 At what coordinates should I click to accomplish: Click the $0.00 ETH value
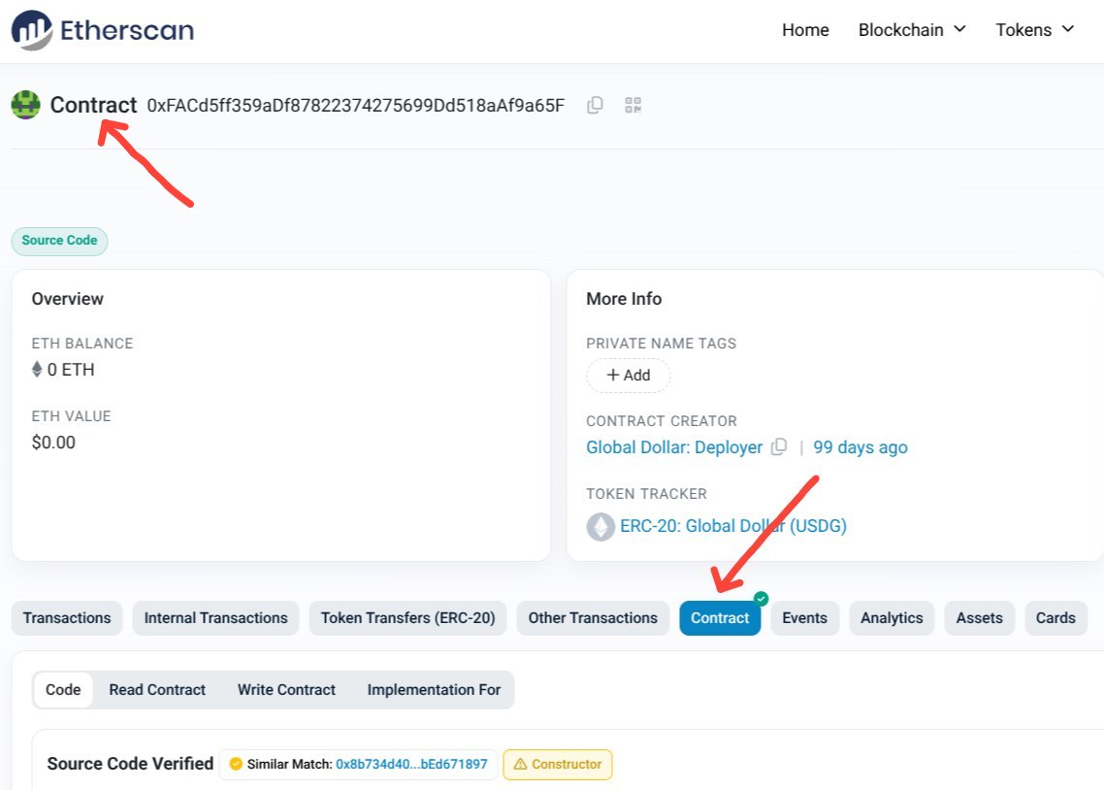53,443
